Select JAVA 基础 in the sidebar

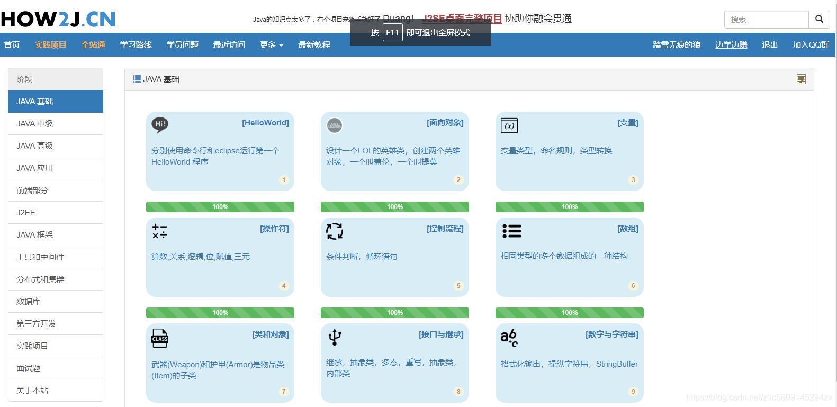56,102
